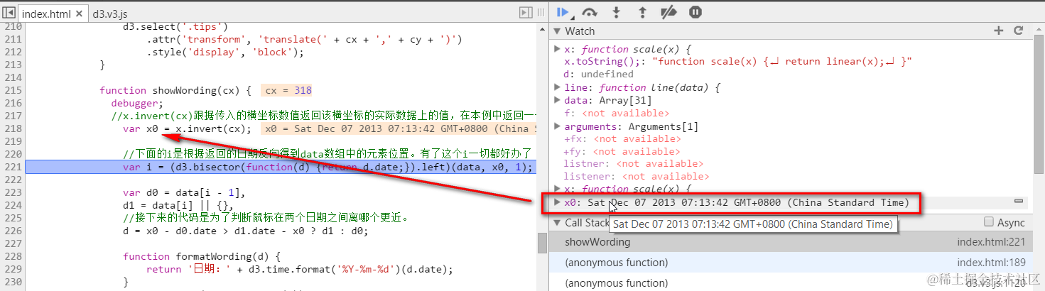Expand 'data: Array[31]' watch entry
This screenshot has height=291, width=1045.
[x=558, y=100]
